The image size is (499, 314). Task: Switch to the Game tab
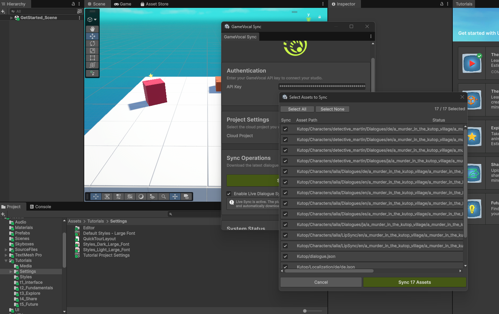point(123,4)
